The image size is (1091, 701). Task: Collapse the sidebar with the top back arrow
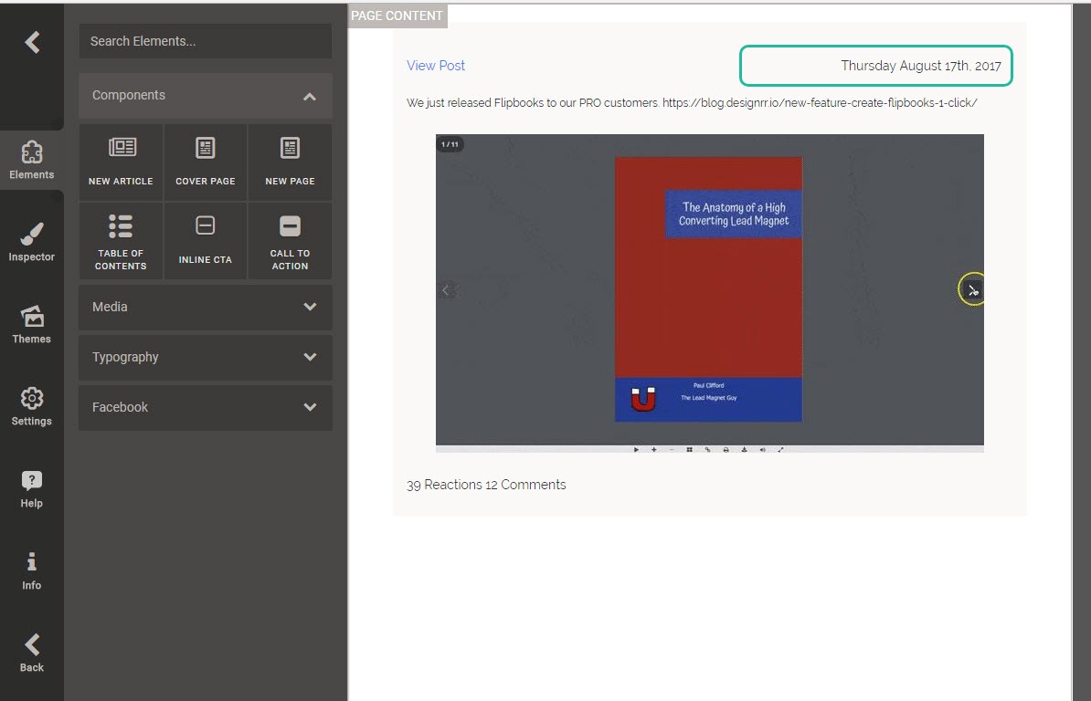point(32,42)
